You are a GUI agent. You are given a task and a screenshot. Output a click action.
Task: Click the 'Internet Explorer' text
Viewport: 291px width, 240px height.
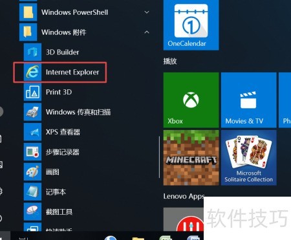72,72
